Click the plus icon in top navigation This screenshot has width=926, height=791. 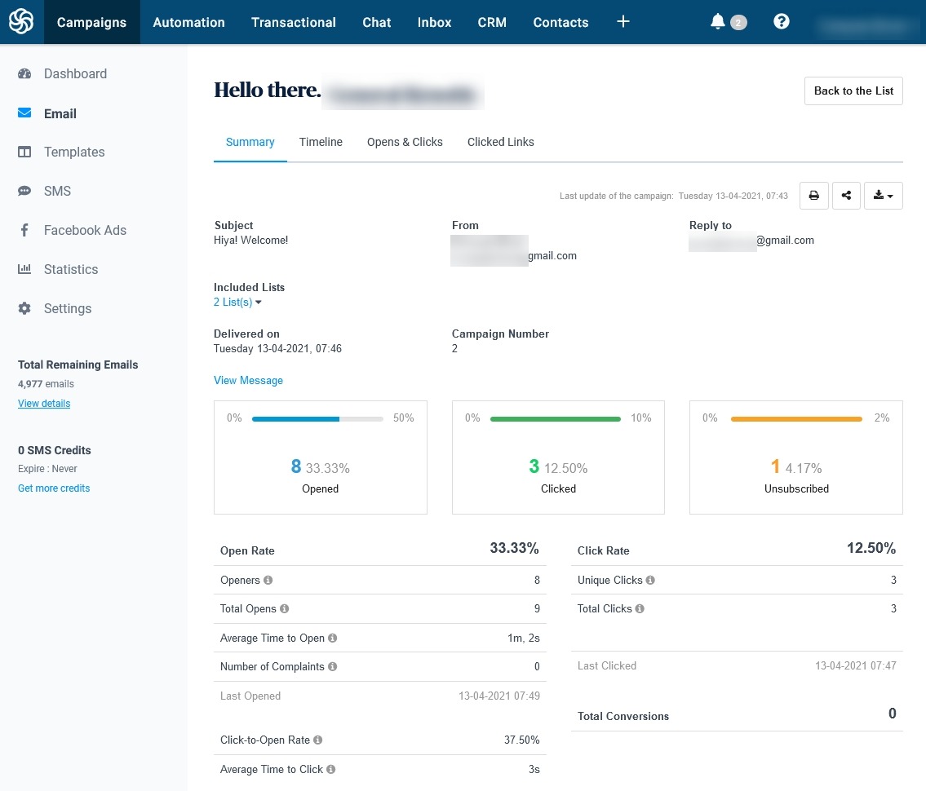coord(623,22)
